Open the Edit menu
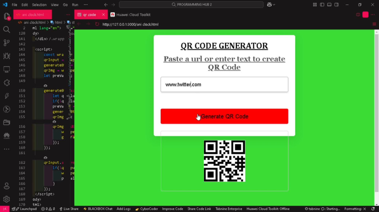This screenshot has height=212, width=379. [x=25, y=5]
